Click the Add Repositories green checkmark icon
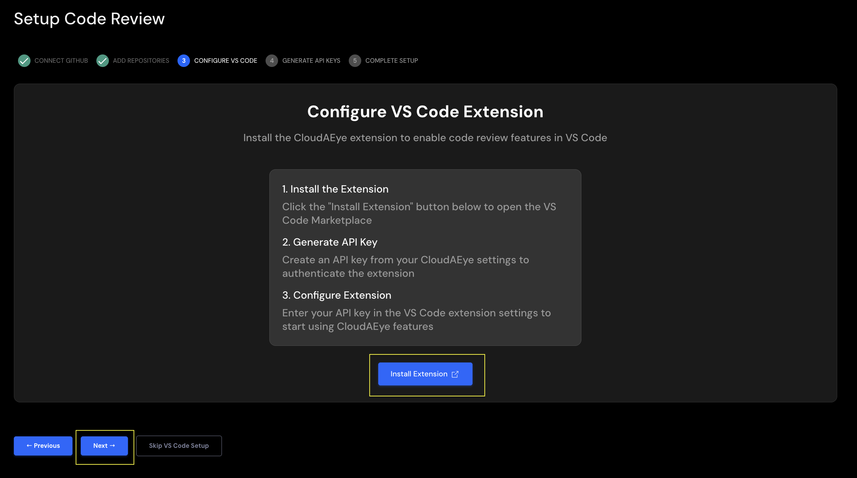Viewport: 857px width, 478px height. [x=103, y=61]
